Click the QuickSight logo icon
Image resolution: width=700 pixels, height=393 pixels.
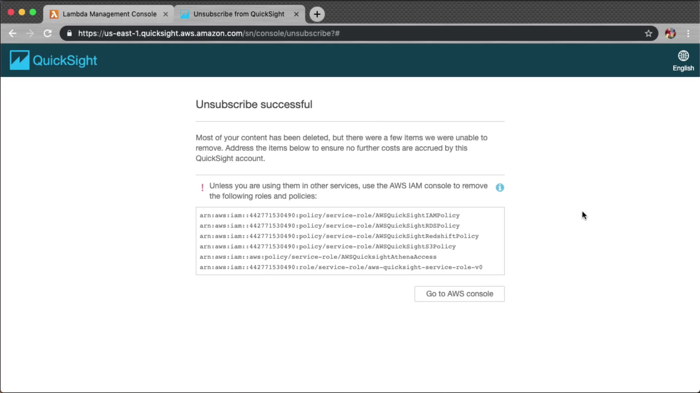[19, 60]
